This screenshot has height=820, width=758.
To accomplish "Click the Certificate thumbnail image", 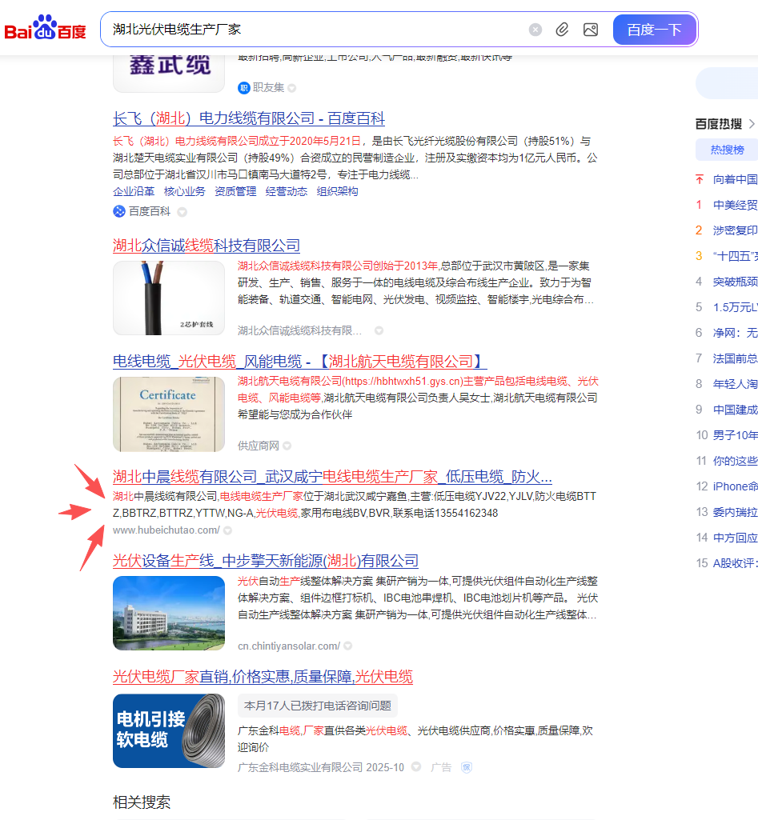I will pos(169,414).
